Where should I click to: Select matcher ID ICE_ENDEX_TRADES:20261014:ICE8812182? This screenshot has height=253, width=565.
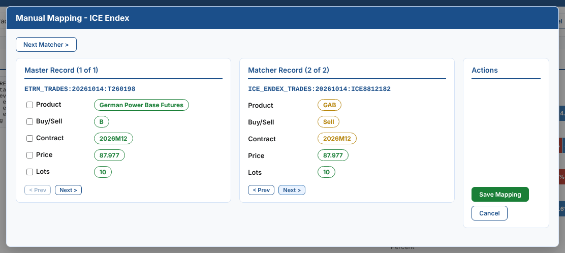click(319, 89)
